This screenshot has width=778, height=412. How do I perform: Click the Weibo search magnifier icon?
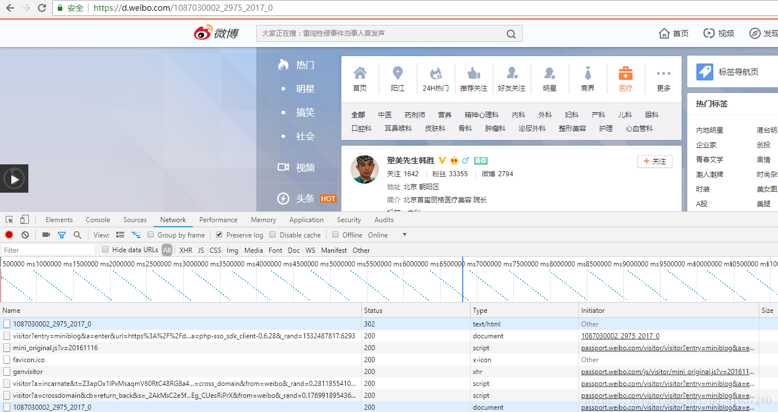tap(511, 34)
